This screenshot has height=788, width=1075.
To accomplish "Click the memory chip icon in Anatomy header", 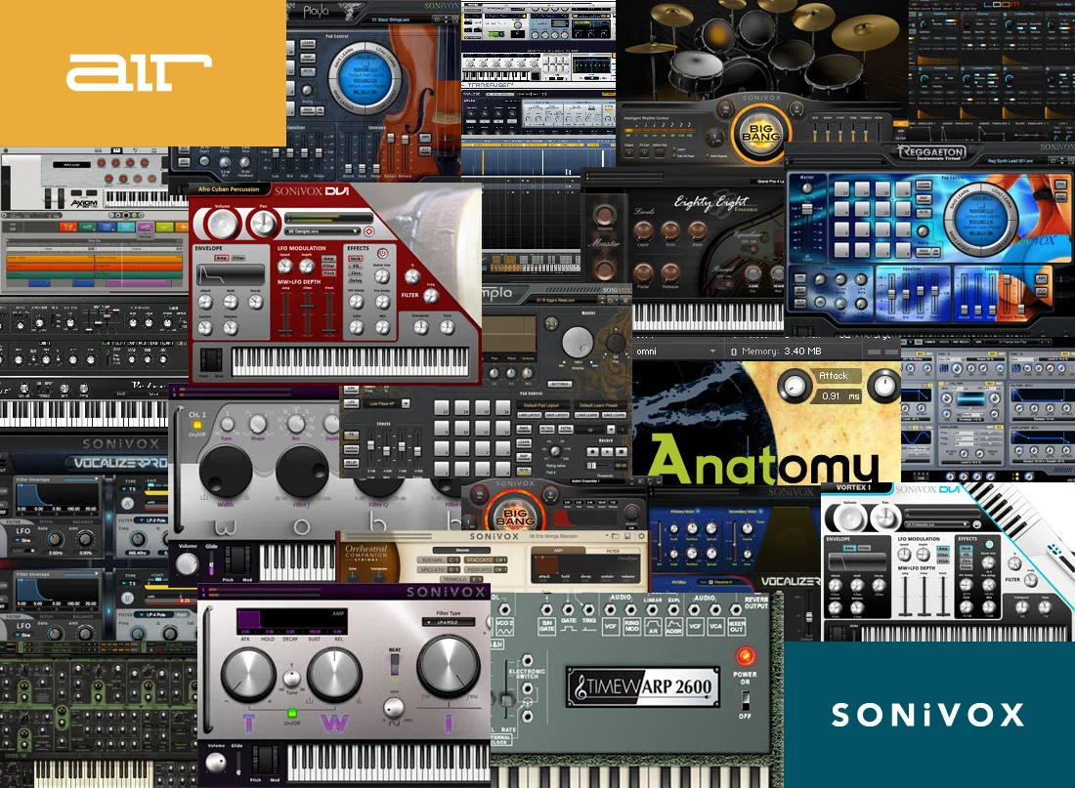I will (x=734, y=352).
